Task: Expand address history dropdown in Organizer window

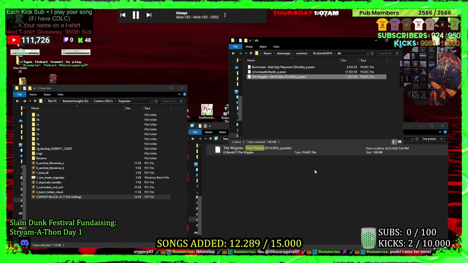Action: [152, 101]
